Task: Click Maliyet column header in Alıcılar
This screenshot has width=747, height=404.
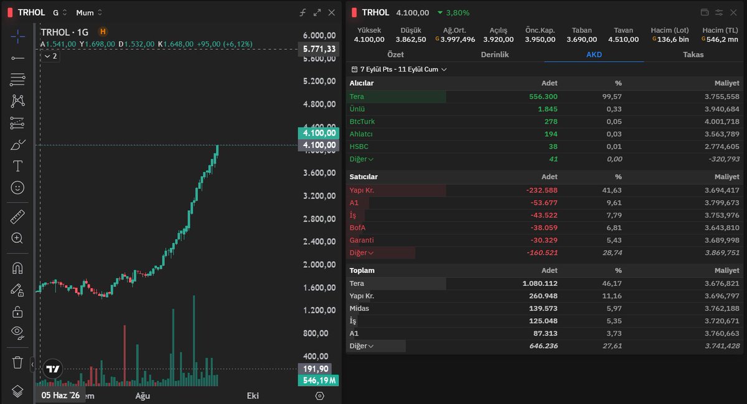Action: tap(727, 83)
